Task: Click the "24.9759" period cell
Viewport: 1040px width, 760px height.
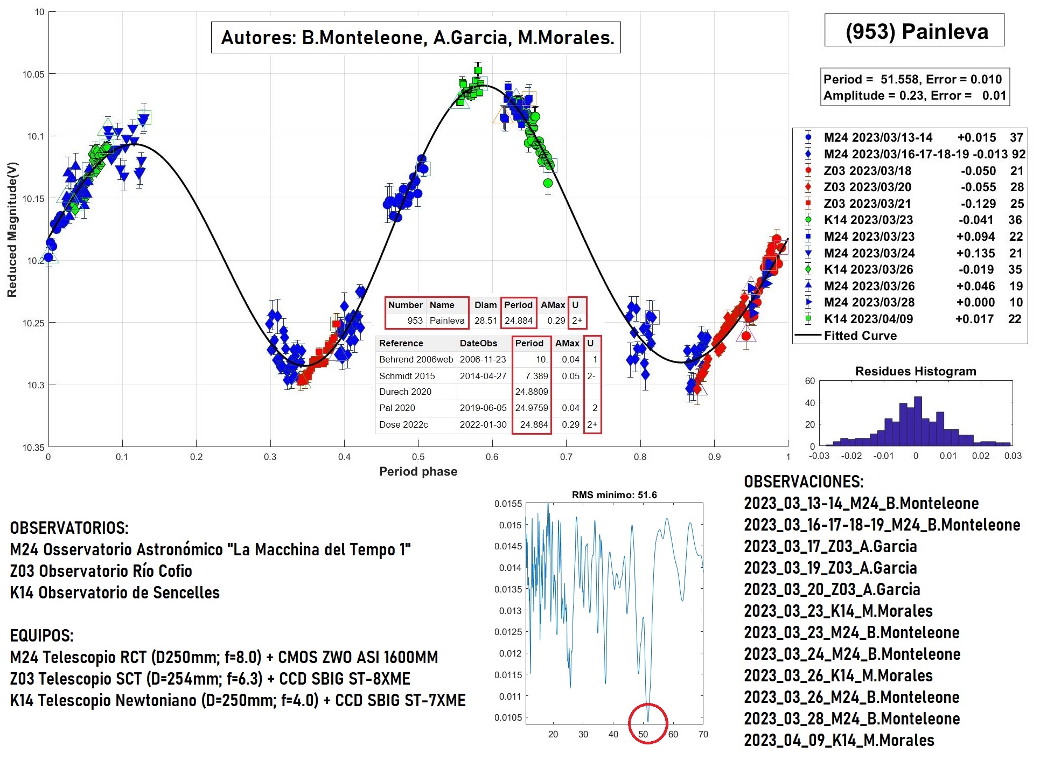Action: pyautogui.click(x=532, y=408)
